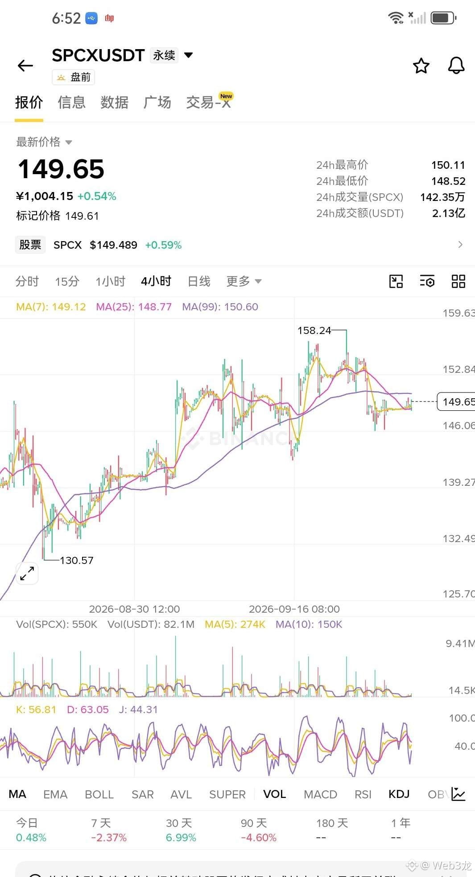Open chart settings list icon
The image size is (475, 877).
pos(427,281)
